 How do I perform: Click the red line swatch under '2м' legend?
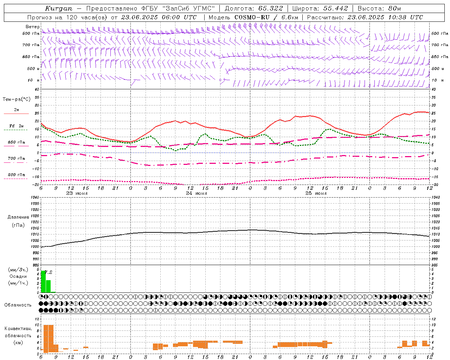[16, 114]
